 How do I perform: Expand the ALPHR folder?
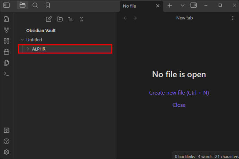coord(28,49)
